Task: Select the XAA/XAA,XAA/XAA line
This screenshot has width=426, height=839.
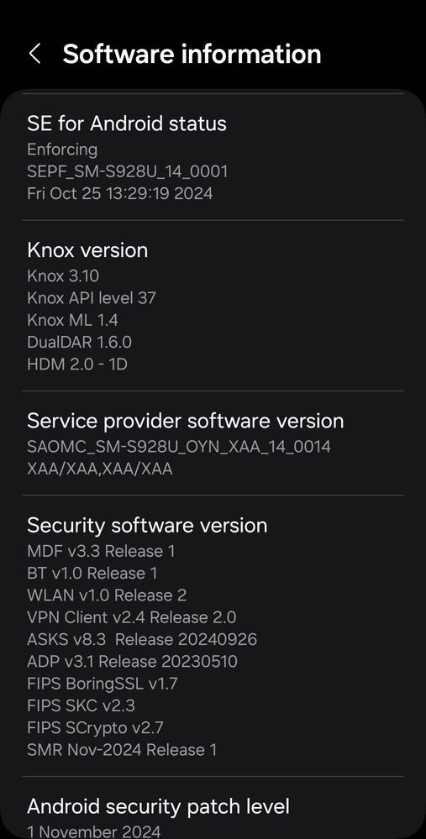Action: [x=100, y=469]
